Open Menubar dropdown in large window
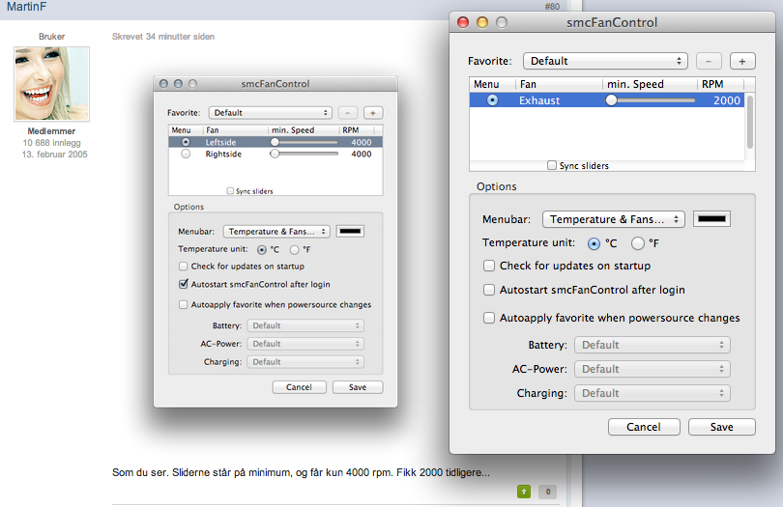 [x=613, y=219]
